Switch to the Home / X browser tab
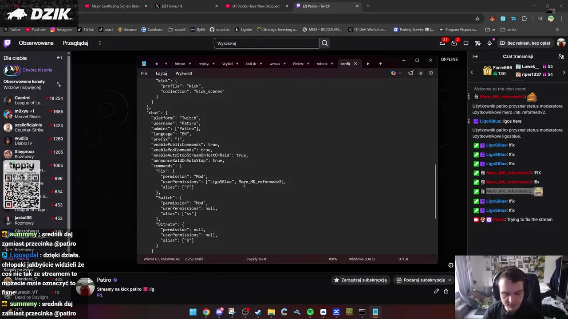Screen dimensions: 568x319 (185, 6)
